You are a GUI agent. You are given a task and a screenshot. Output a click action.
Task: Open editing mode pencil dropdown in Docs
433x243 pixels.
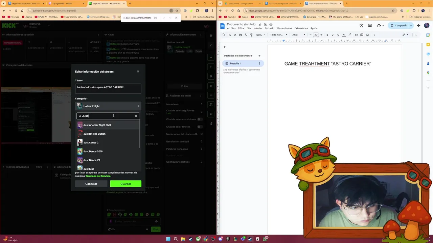coord(405,35)
